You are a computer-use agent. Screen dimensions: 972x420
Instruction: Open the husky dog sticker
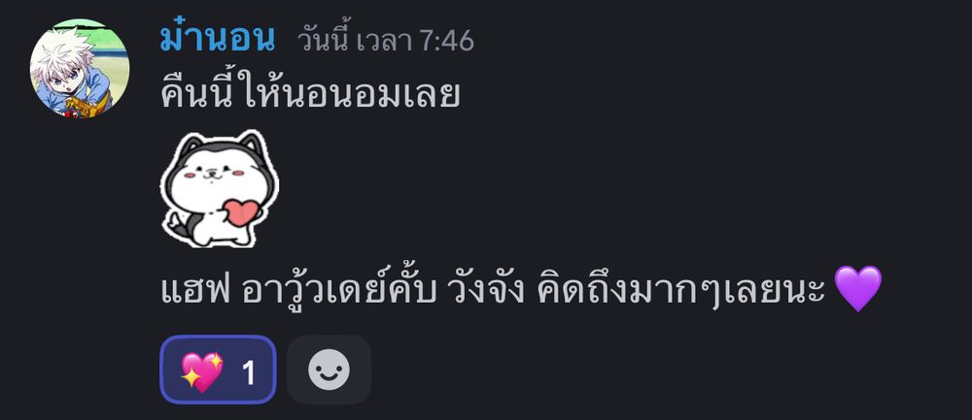(220, 188)
